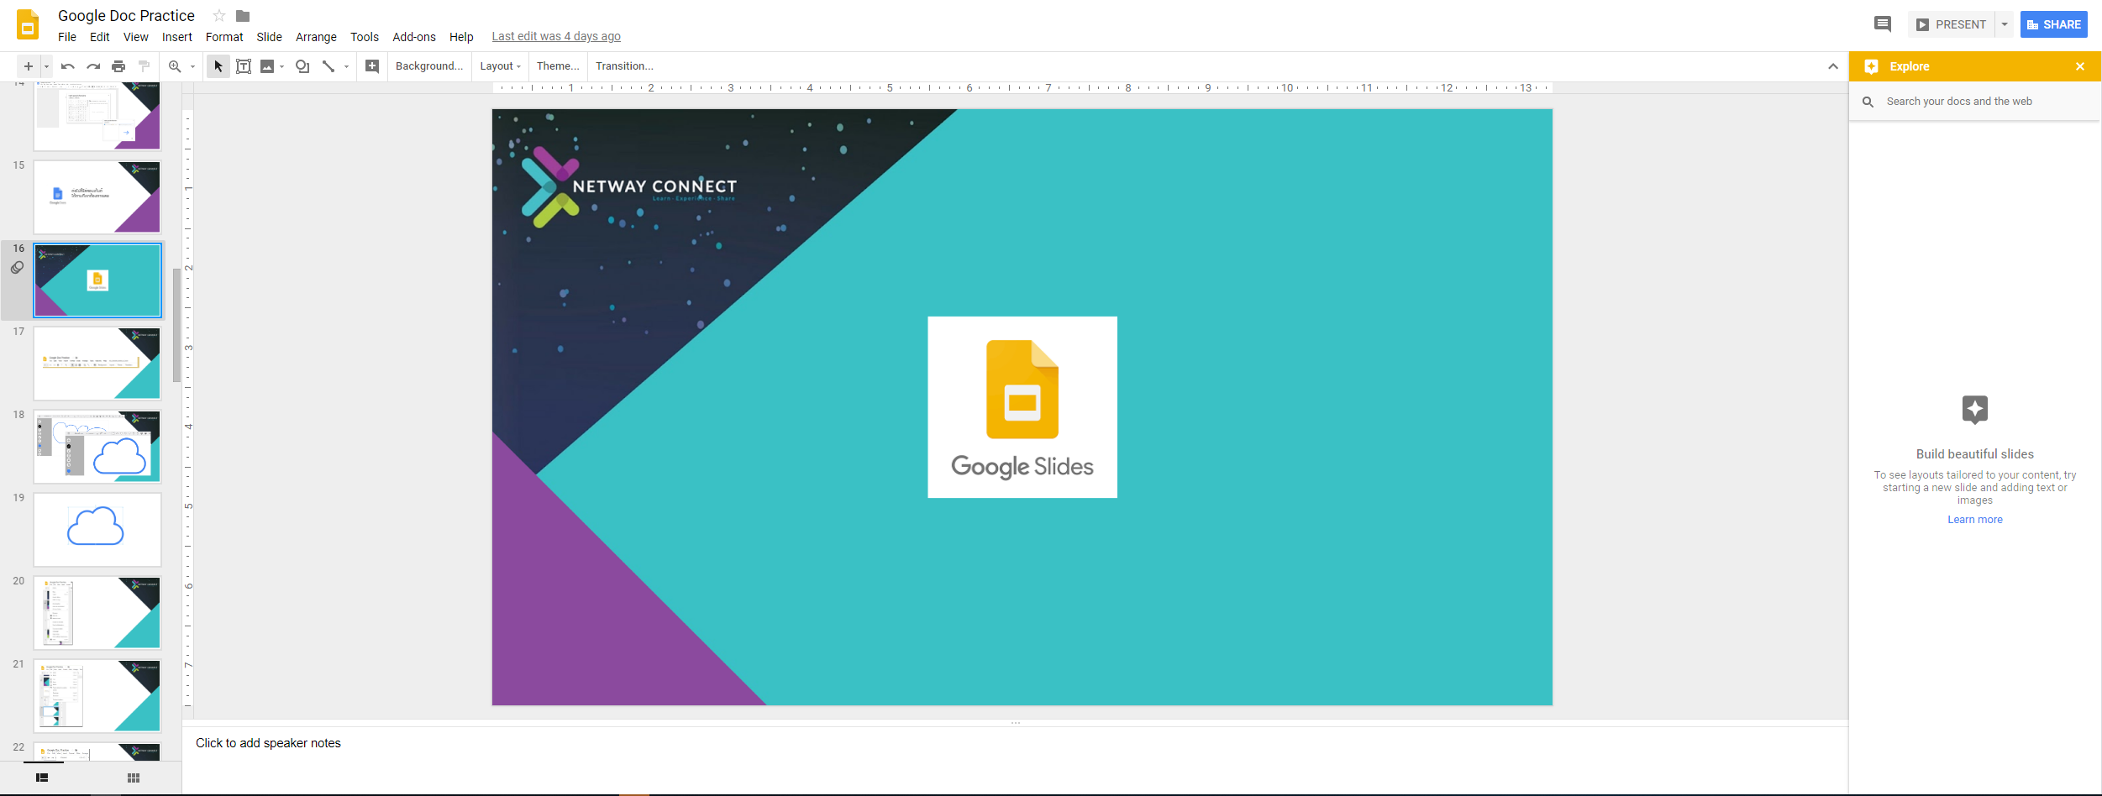Click the Redo arrow in toolbar

93,66
